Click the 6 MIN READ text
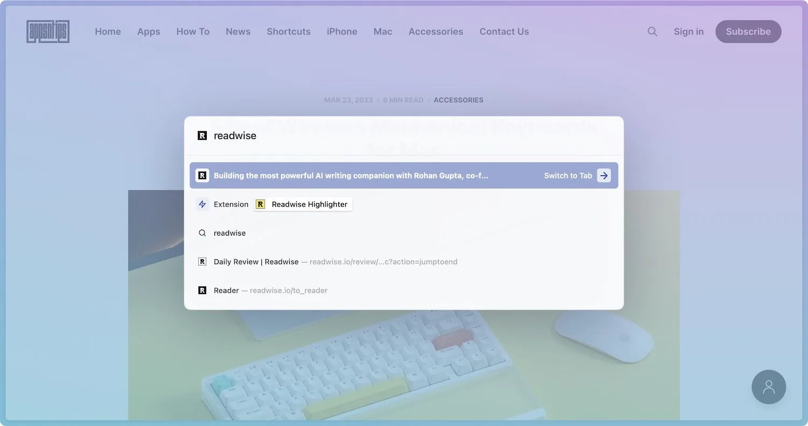Viewport: 808px width, 426px height. [x=403, y=100]
